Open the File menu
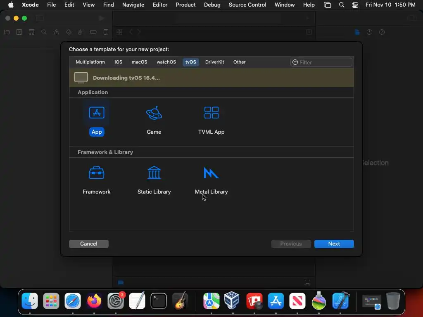Image resolution: width=423 pixels, height=317 pixels. click(51, 5)
